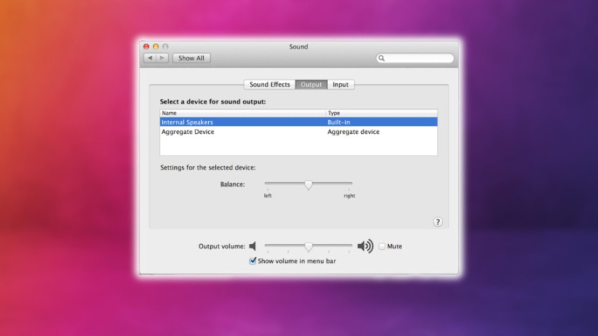The image size is (598, 336).
Task: Click the magnifier icon in the search field
Action: [x=382, y=58]
